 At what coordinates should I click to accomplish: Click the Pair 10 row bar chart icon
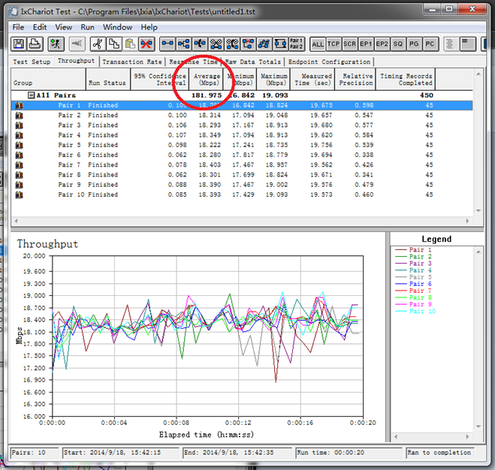[x=20, y=194]
